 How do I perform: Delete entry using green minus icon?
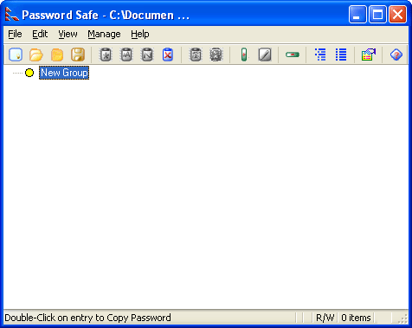click(293, 55)
